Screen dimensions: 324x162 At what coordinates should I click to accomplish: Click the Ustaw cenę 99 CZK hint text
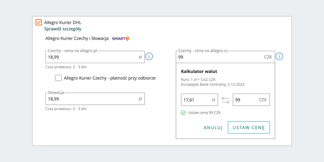[204, 113]
